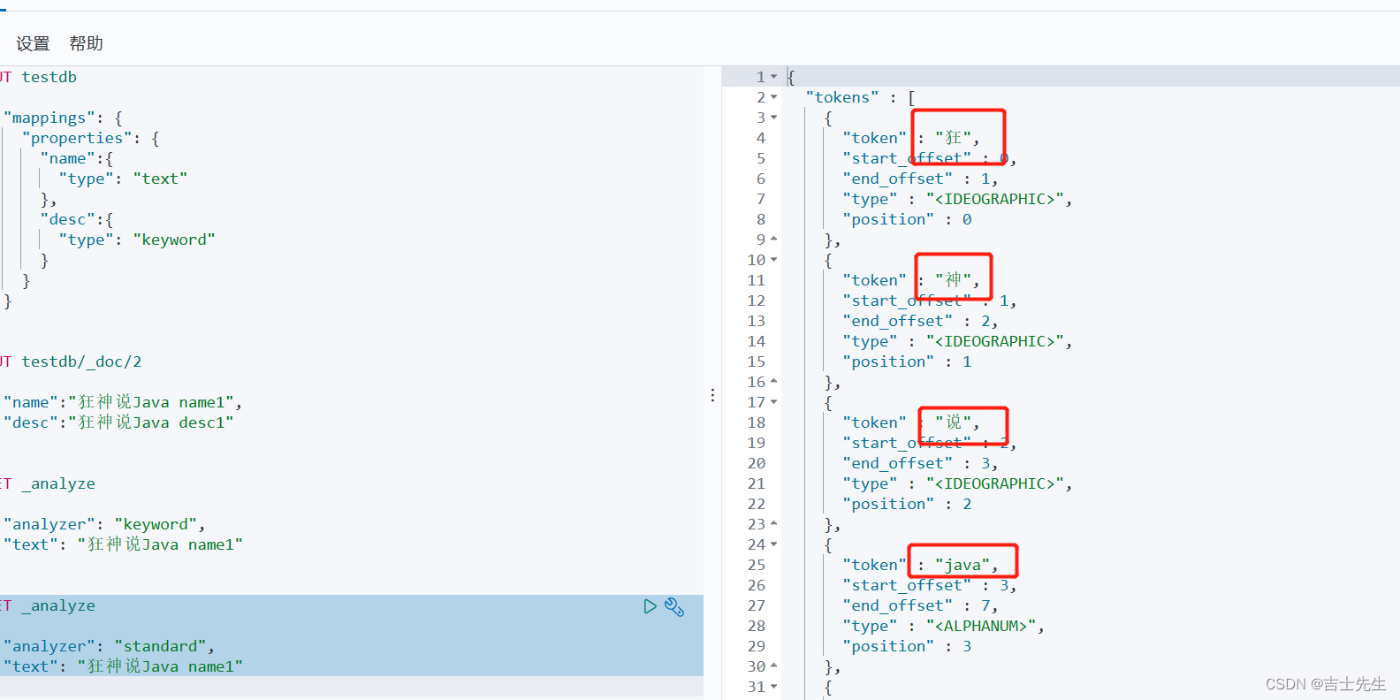Collapse the token object on line 10
Screen dimensions: 1400x700
coord(774,260)
